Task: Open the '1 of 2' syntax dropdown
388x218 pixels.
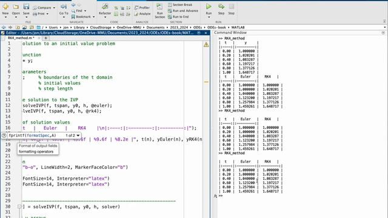Action: click(73, 136)
